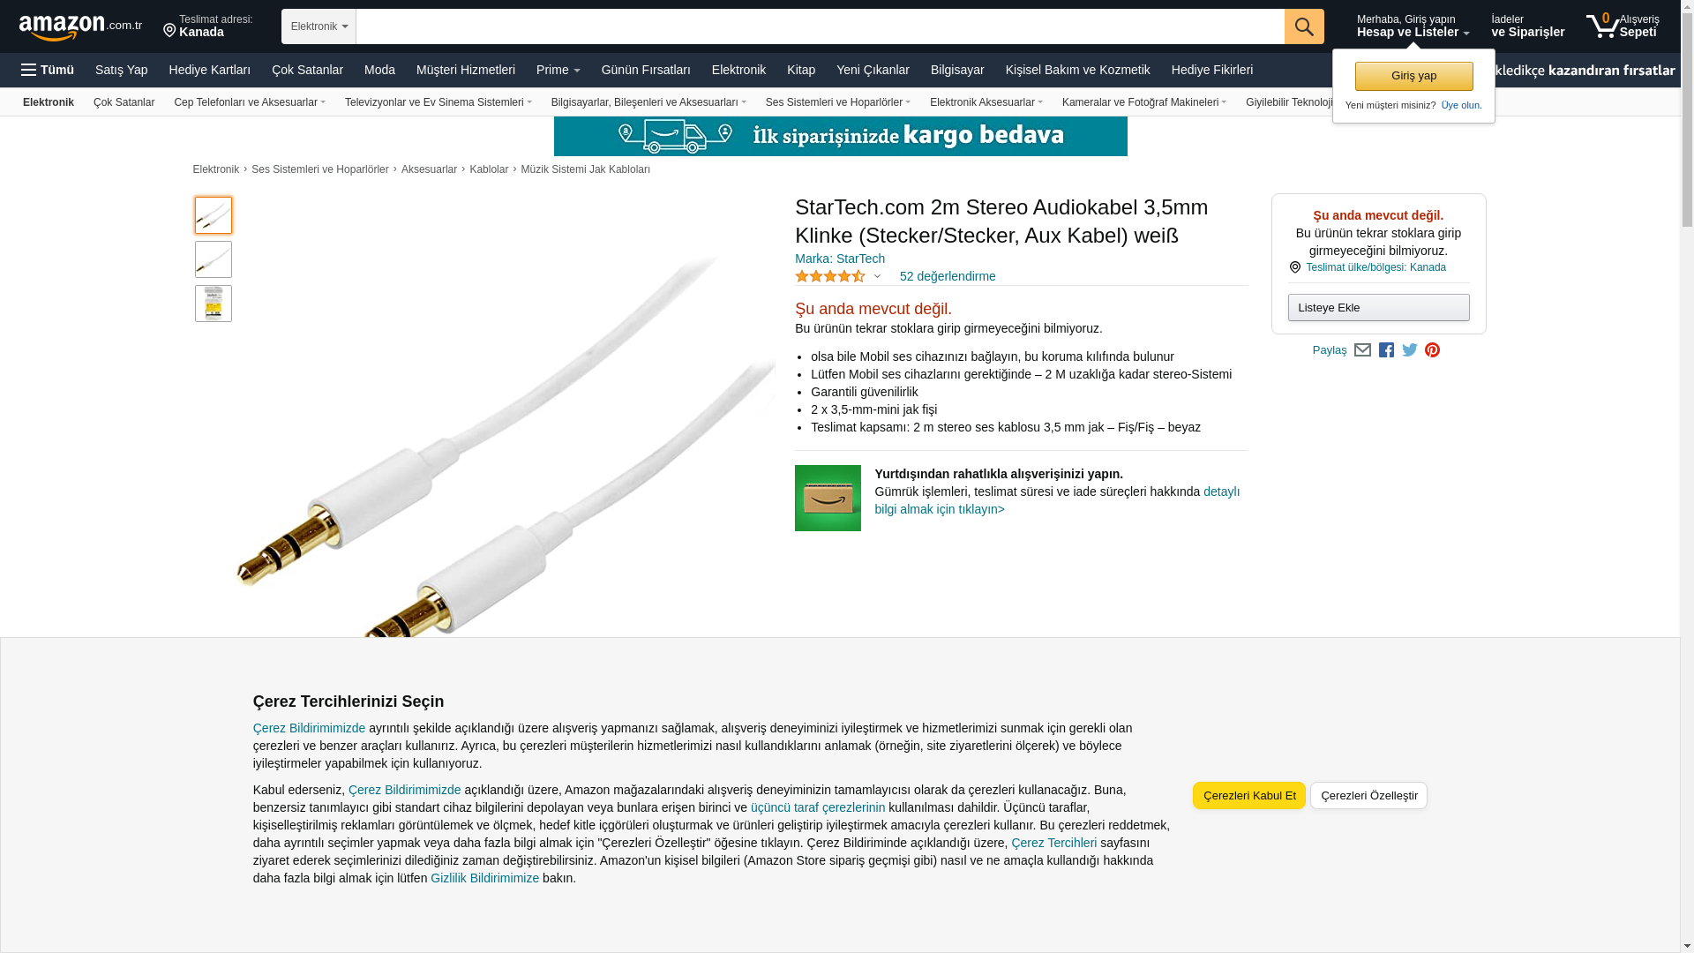
Task: Click the Listeye Ekle button
Action: 1378,308
